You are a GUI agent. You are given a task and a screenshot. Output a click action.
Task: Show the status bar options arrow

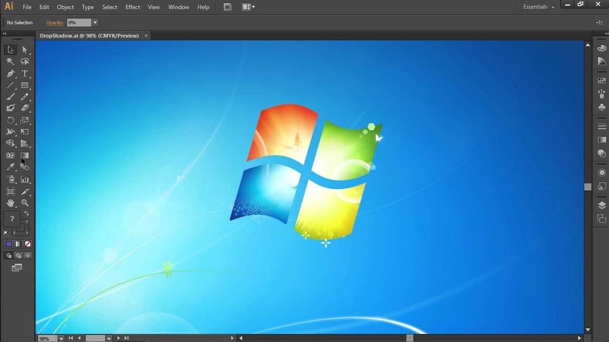tap(232, 338)
